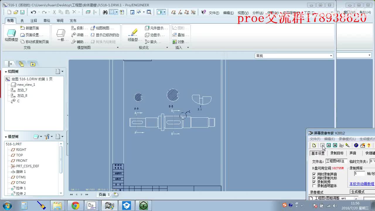
Task: Collapse the 绘图树 panel header
Action: pos(6,72)
